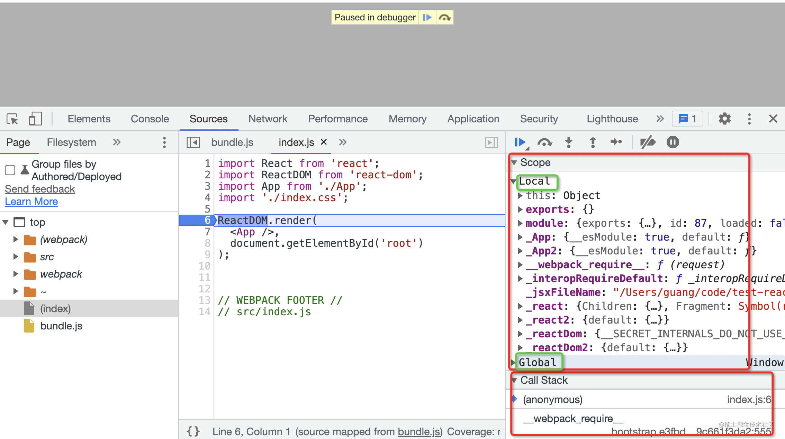Viewport: 785px width, 439px height.
Task: Toggle pause on exceptions icon
Action: coord(673,142)
